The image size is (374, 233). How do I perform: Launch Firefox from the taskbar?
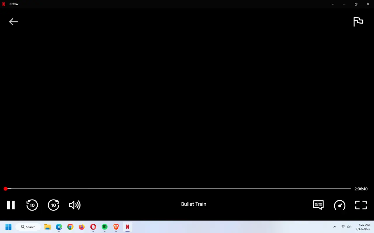pos(82,227)
